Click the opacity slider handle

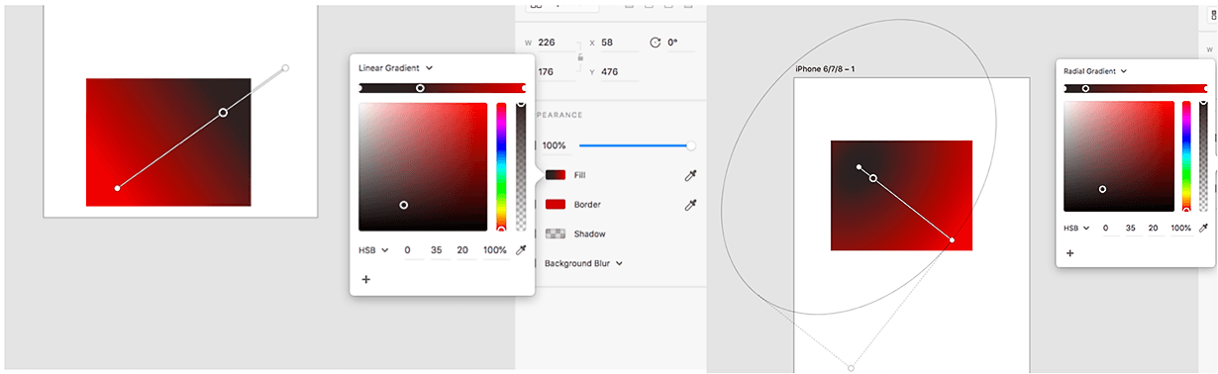(x=690, y=145)
